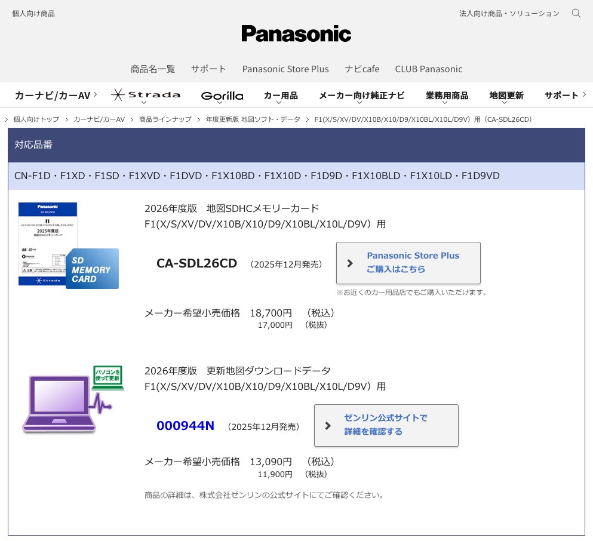593x541 pixels.
Task: Open the Gorilla logo menu
Action: coord(222,96)
